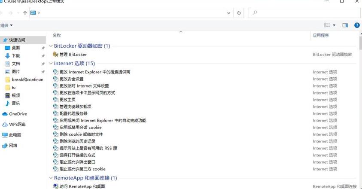Change view layout icon
Image resolution: width=362 pixels, height=189 pixels.
tap(327, 25)
